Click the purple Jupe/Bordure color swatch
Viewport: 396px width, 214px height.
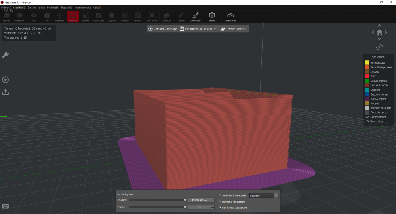[367, 99]
